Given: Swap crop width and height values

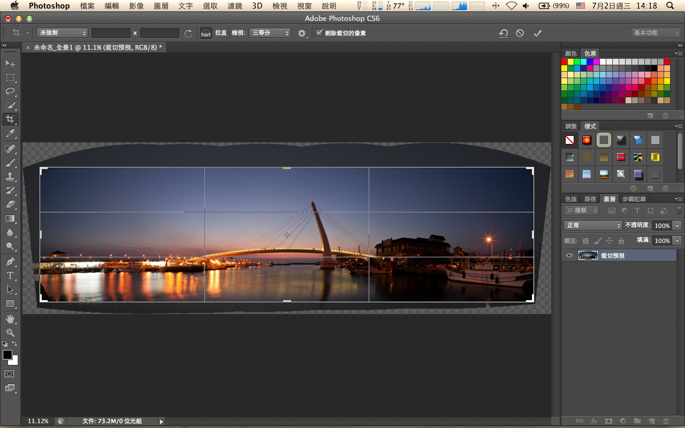Looking at the screenshot, I should [188, 33].
